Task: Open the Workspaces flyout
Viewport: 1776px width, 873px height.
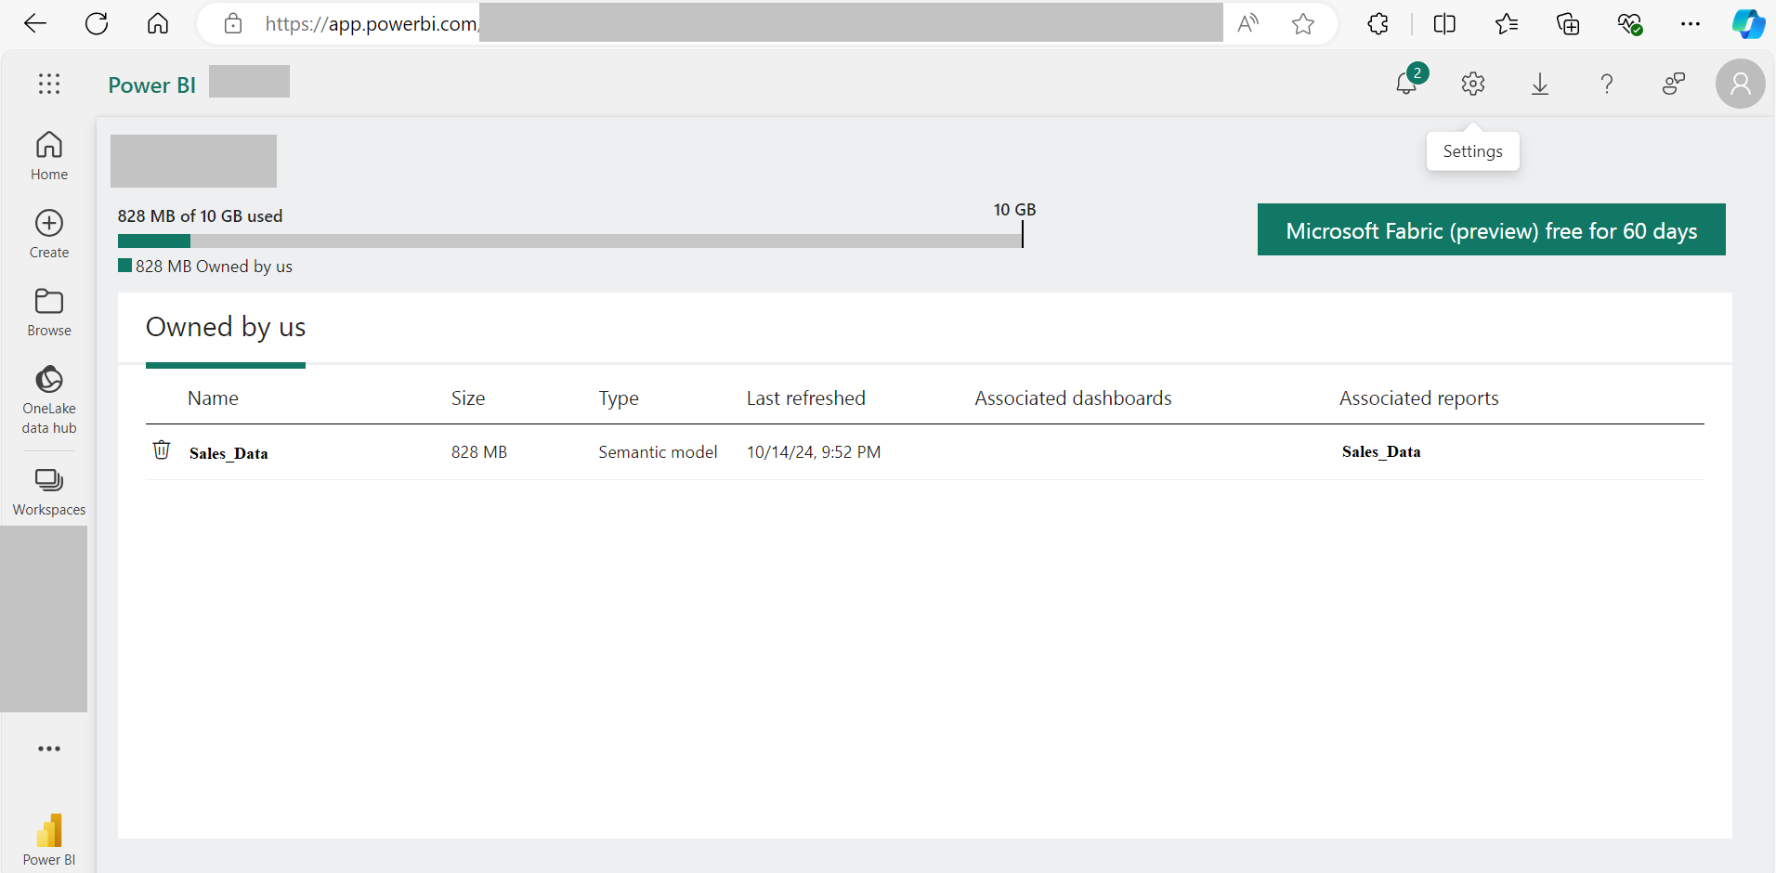Action: (49, 491)
